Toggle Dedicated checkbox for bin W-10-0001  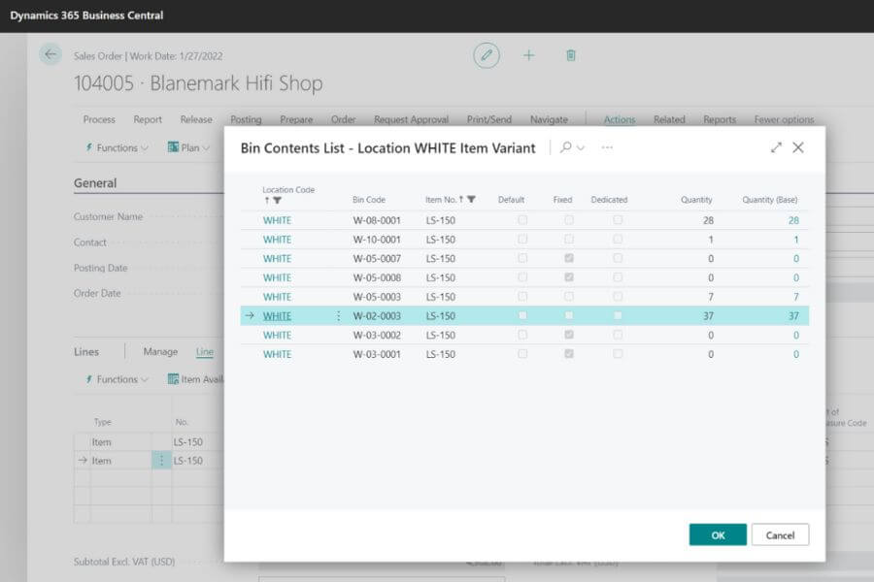(618, 239)
